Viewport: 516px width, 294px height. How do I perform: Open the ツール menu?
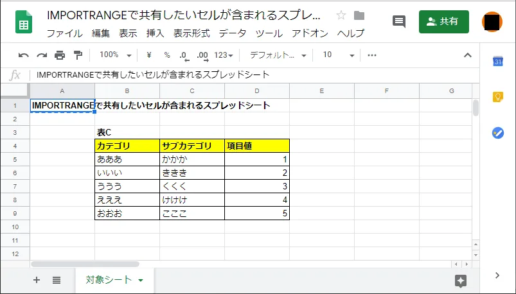[269, 33]
